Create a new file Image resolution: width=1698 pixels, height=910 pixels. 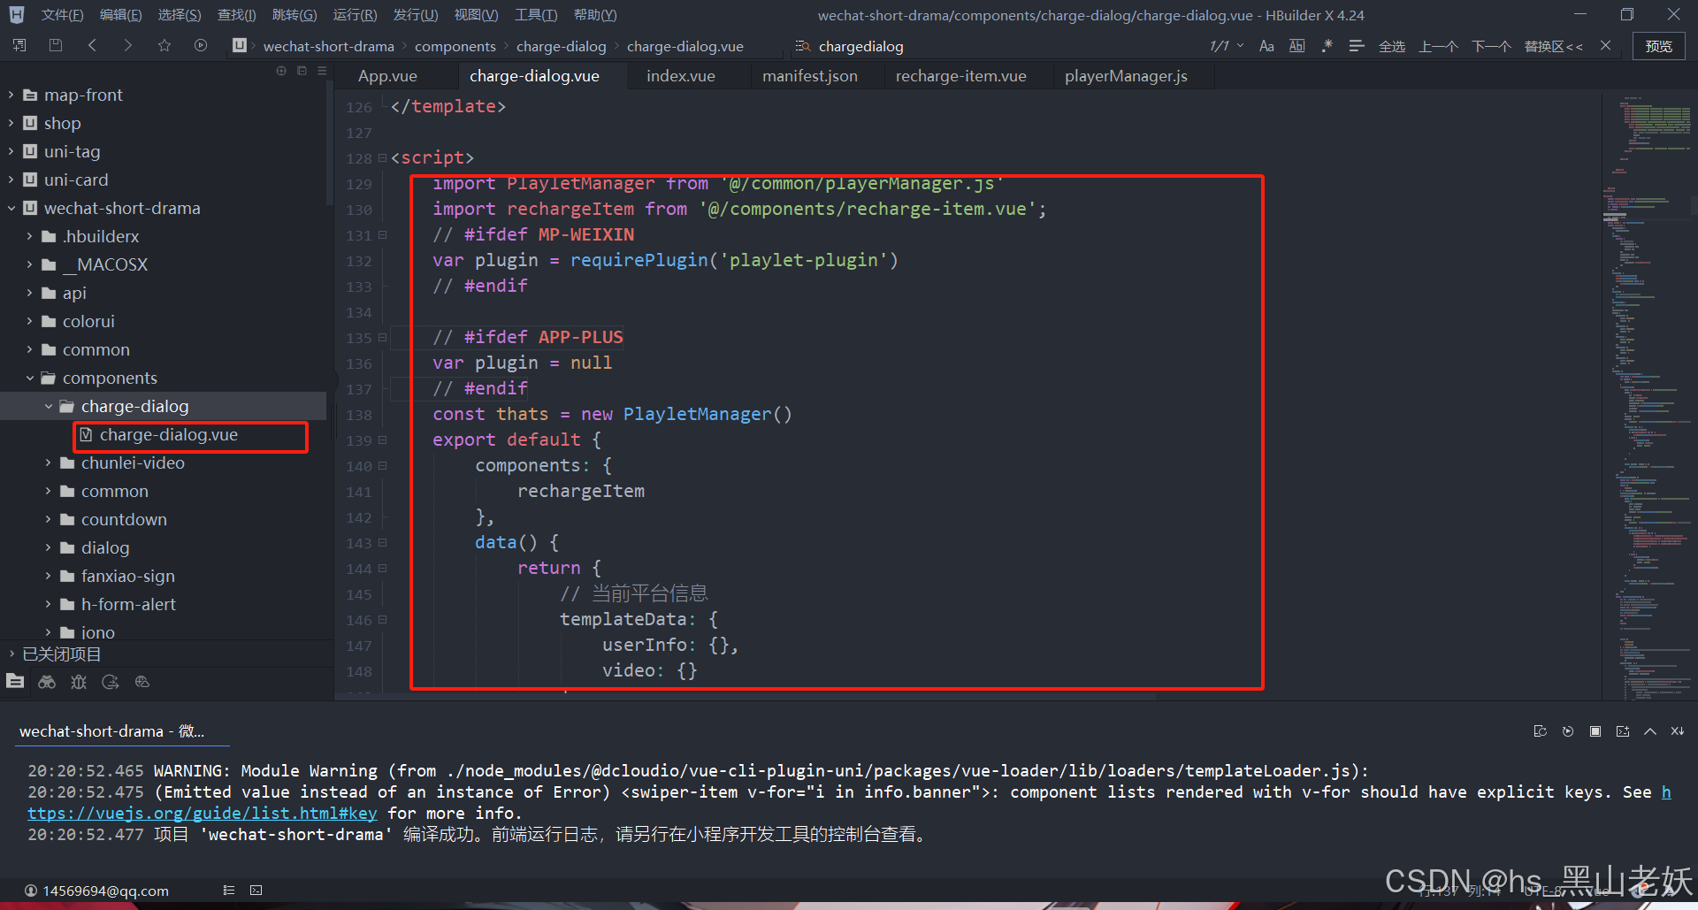pos(19,45)
